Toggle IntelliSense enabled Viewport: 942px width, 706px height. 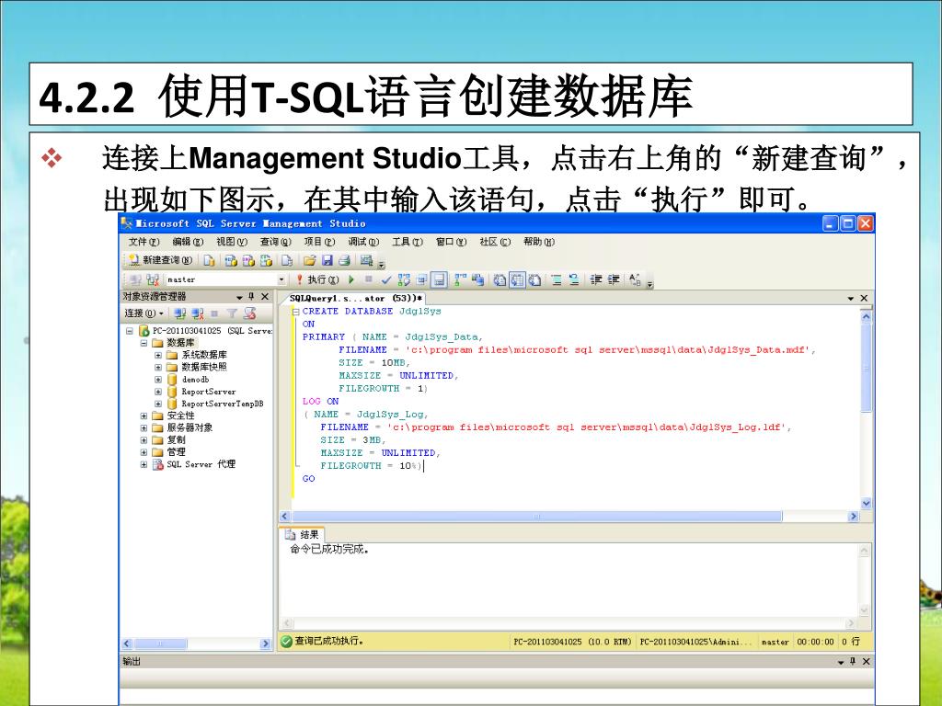439,279
